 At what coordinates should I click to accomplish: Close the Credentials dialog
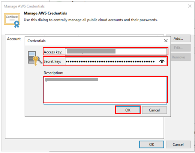pos(166,41)
